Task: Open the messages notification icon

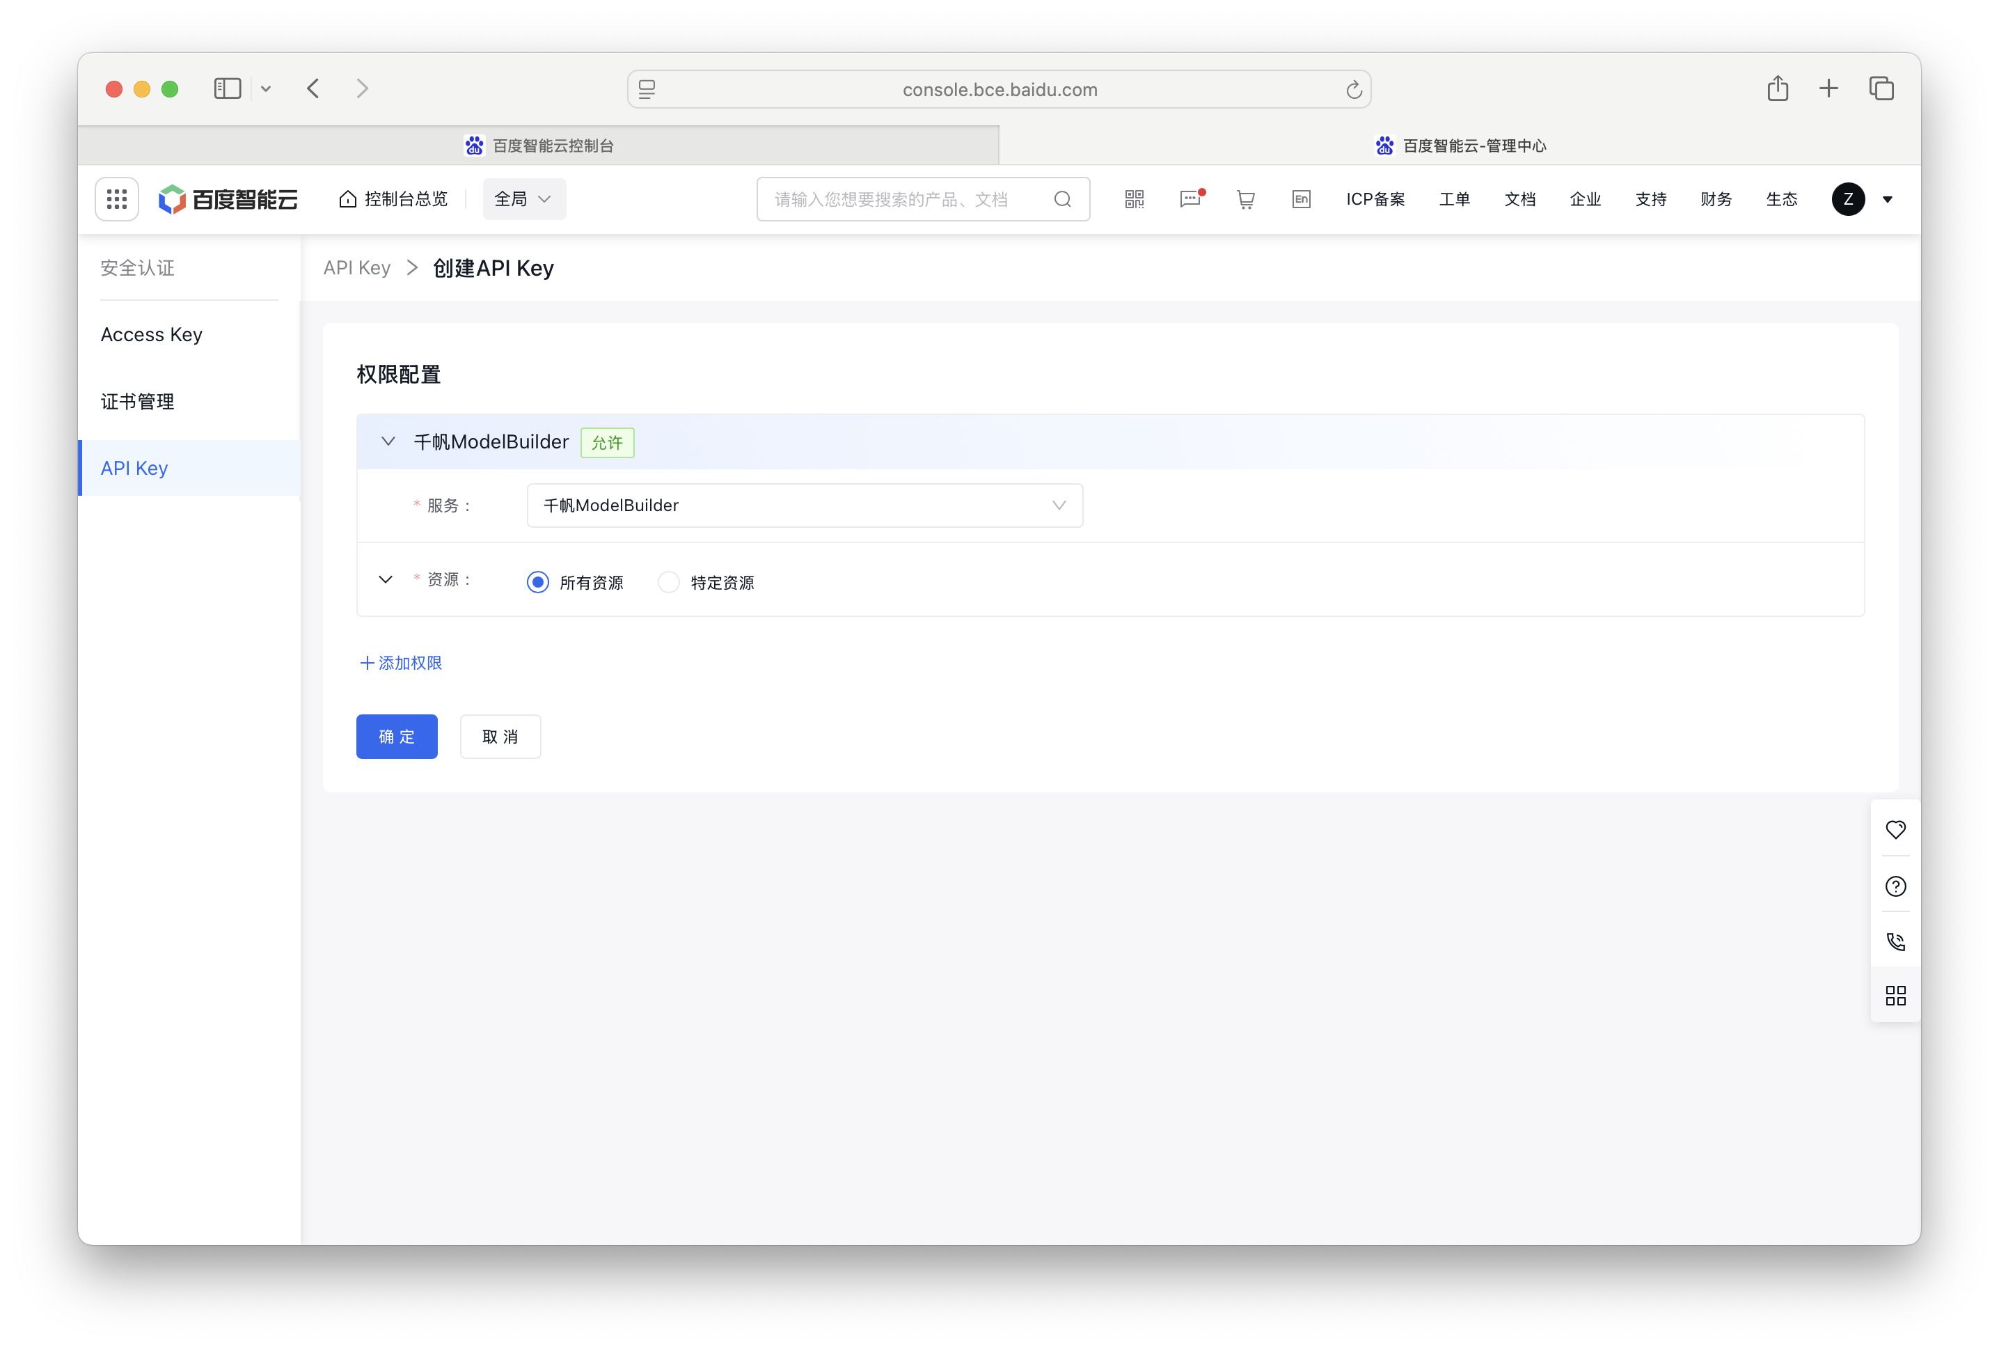Action: pos(1190,198)
